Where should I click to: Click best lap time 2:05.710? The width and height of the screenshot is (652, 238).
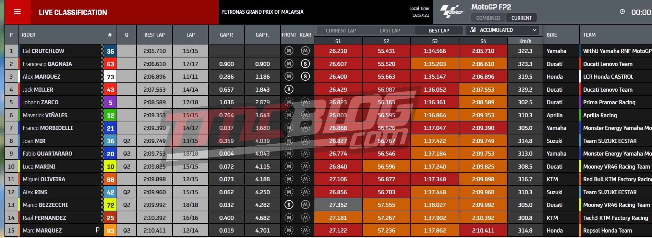pos(155,51)
